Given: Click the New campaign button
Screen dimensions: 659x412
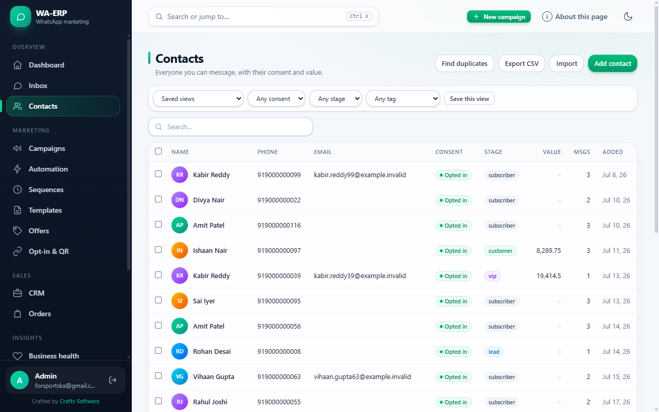Looking at the screenshot, I should 499,16.
